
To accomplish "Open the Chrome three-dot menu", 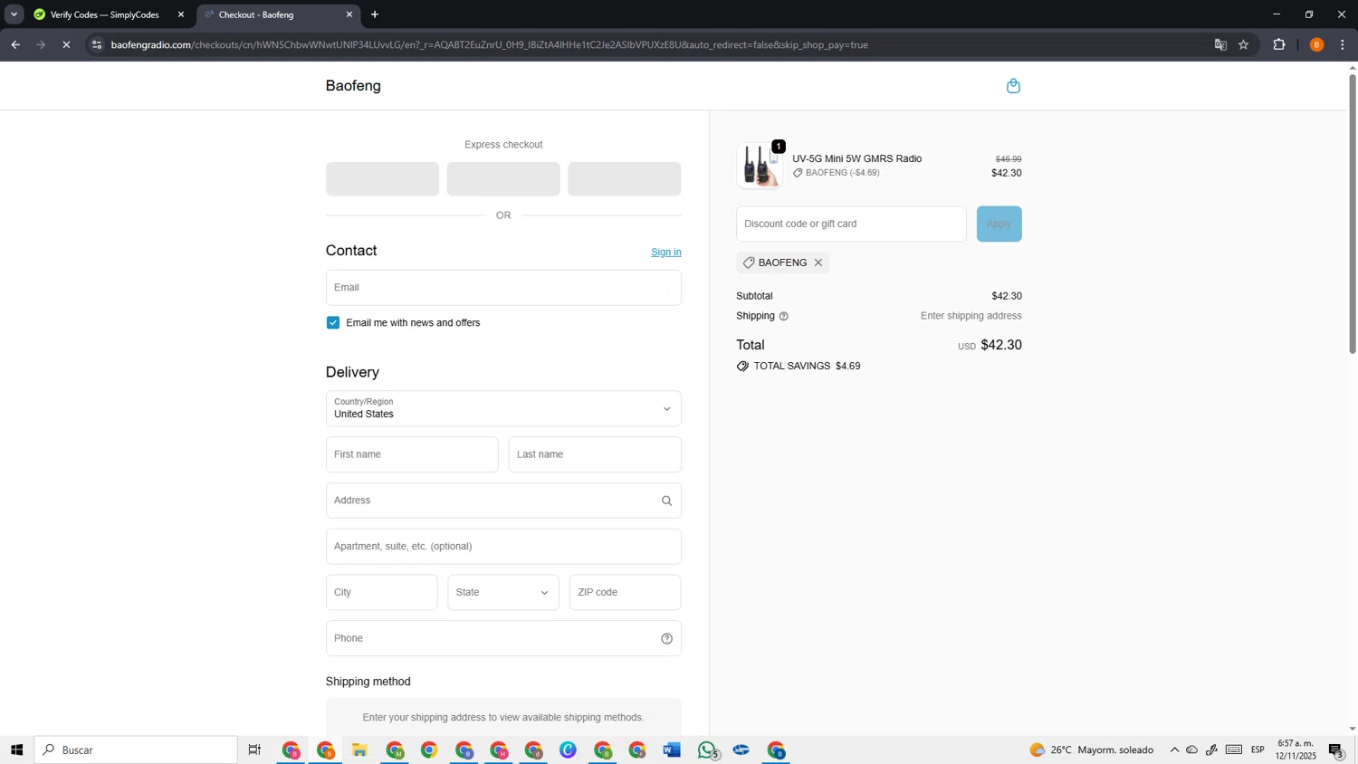I will pos(1343,44).
